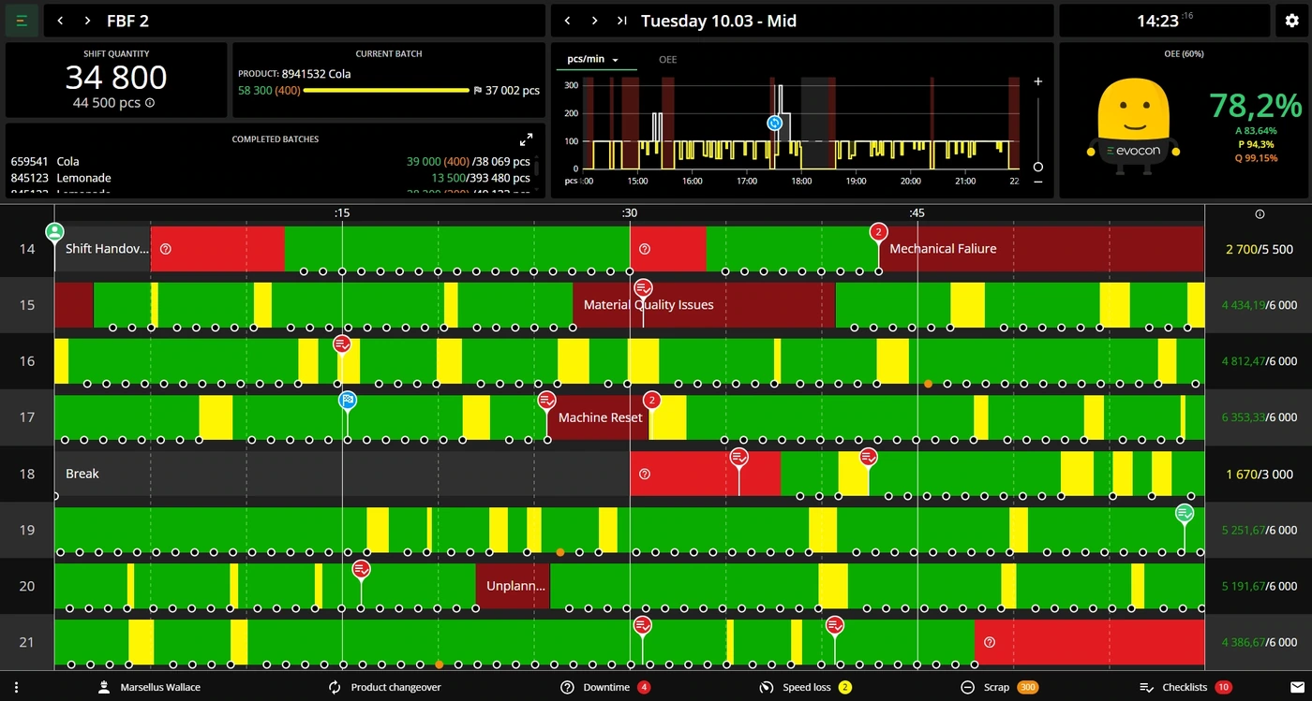Go to the station after FBF 2
Viewport: 1312px width, 701px height.
(x=87, y=21)
